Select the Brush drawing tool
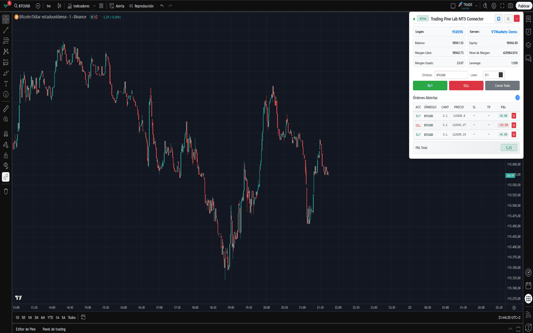Image resolution: width=533 pixels, height=333 pixels. 5,73
